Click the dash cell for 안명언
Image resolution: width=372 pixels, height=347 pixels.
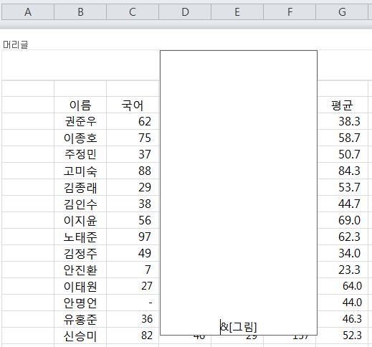133,303
